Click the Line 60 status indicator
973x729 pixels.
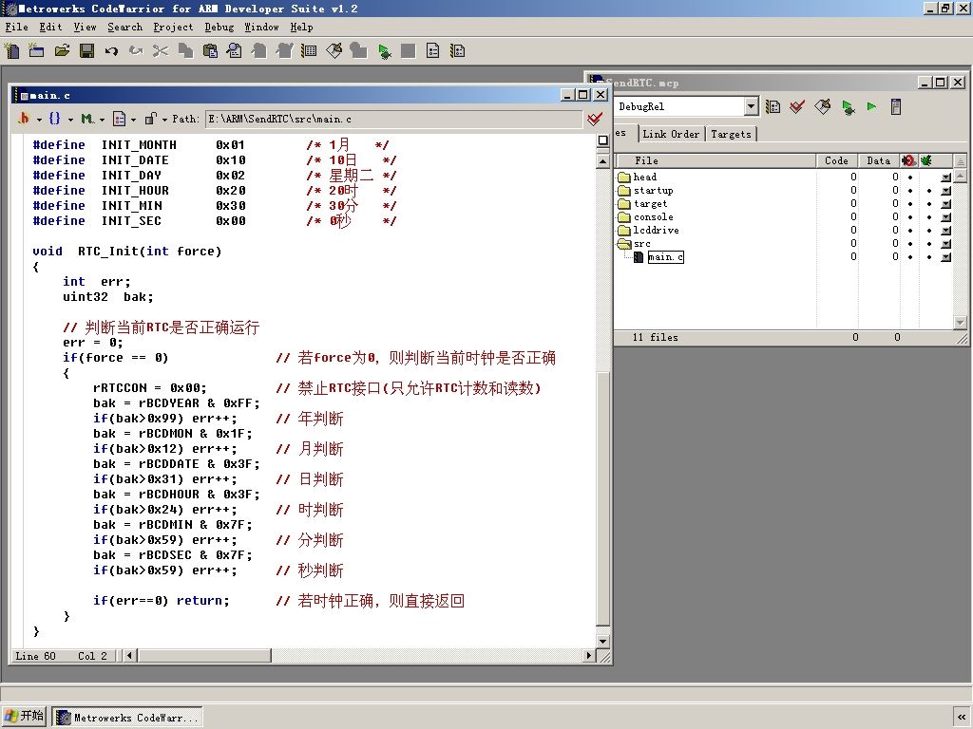coord(36,656)
